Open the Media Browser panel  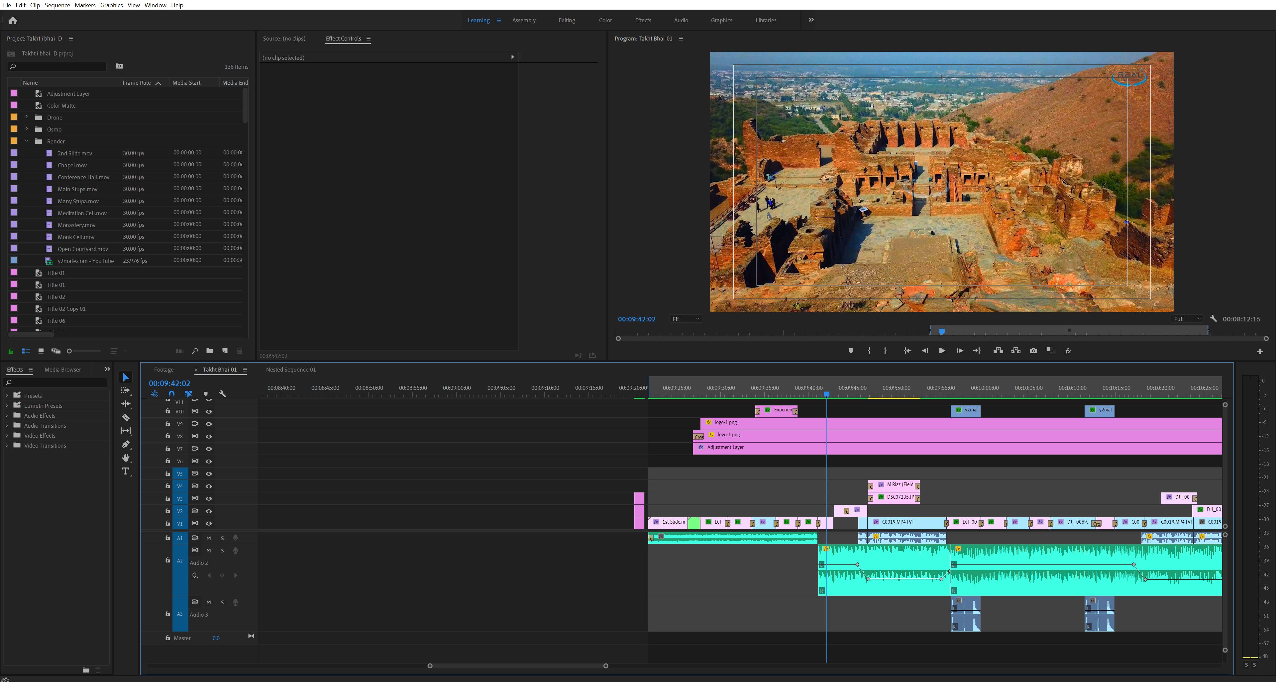point(62,369)
